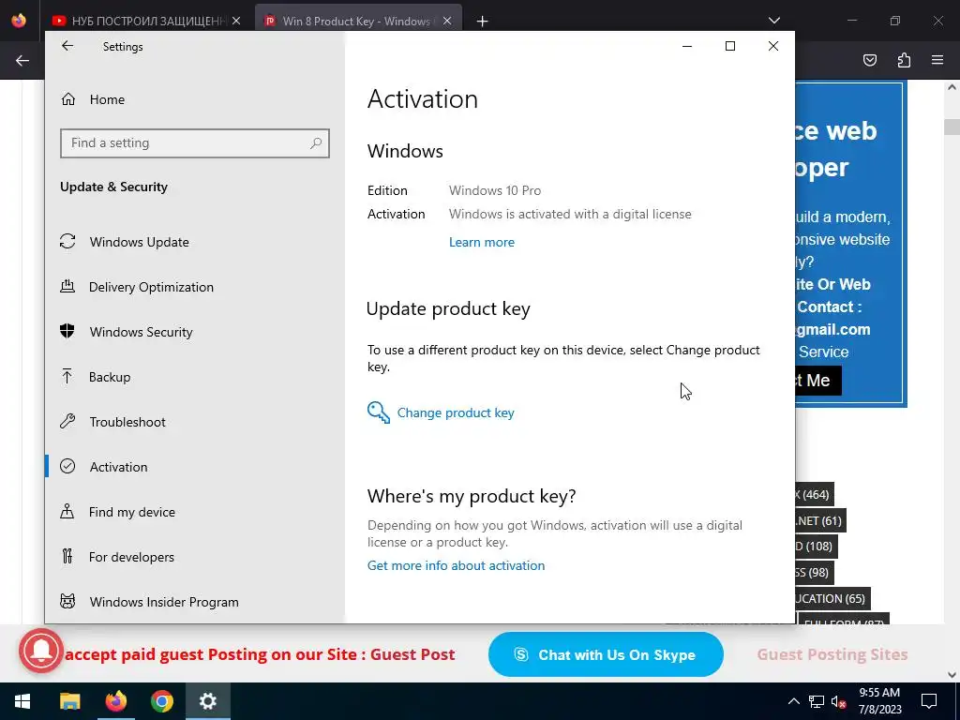
Task: Click the network tray icon
Action: [x=817, y=701]
